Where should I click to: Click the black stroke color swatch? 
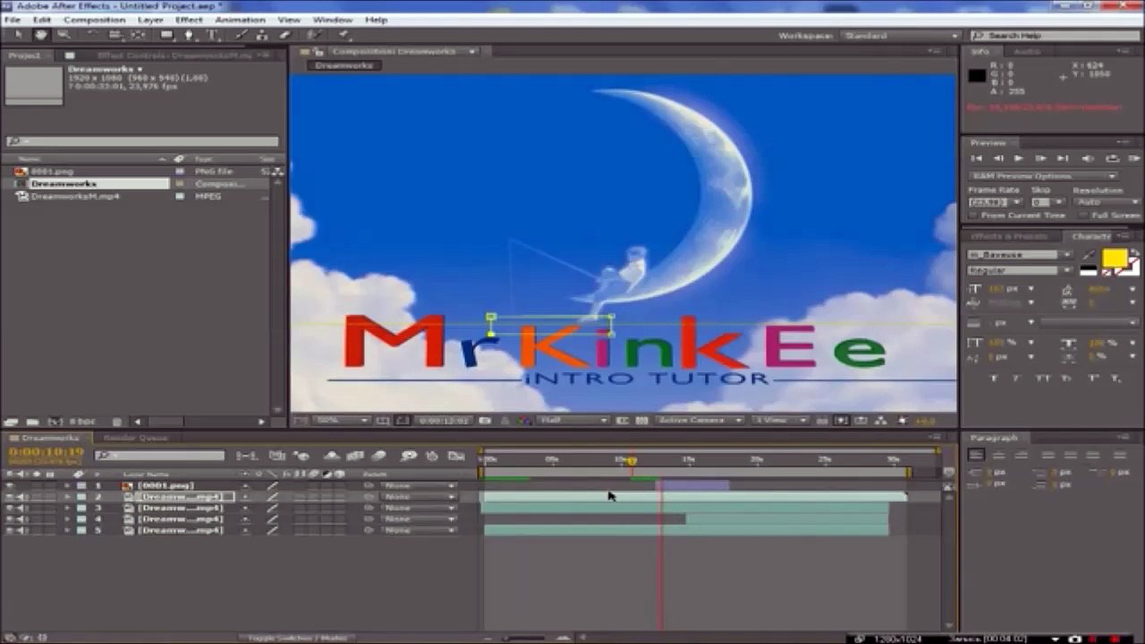click(x=1088, y=269)
